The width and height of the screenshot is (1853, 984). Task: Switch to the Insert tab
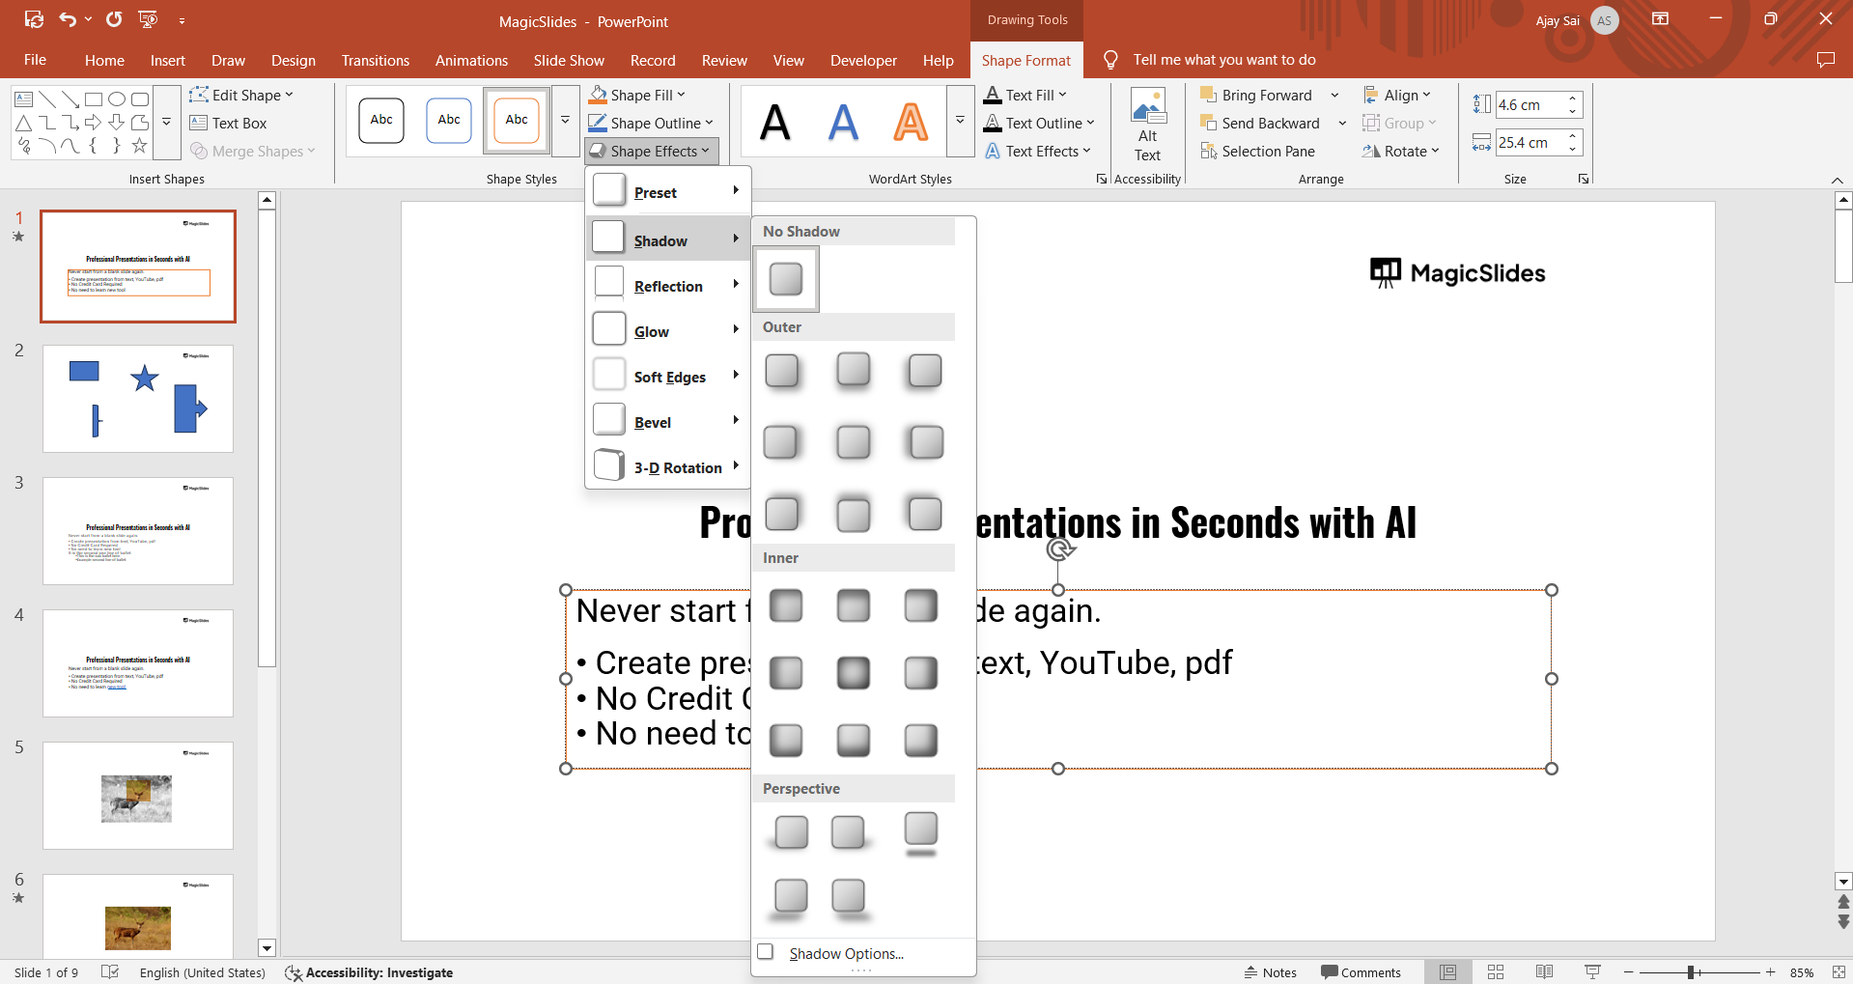click(x=168, y=60)
